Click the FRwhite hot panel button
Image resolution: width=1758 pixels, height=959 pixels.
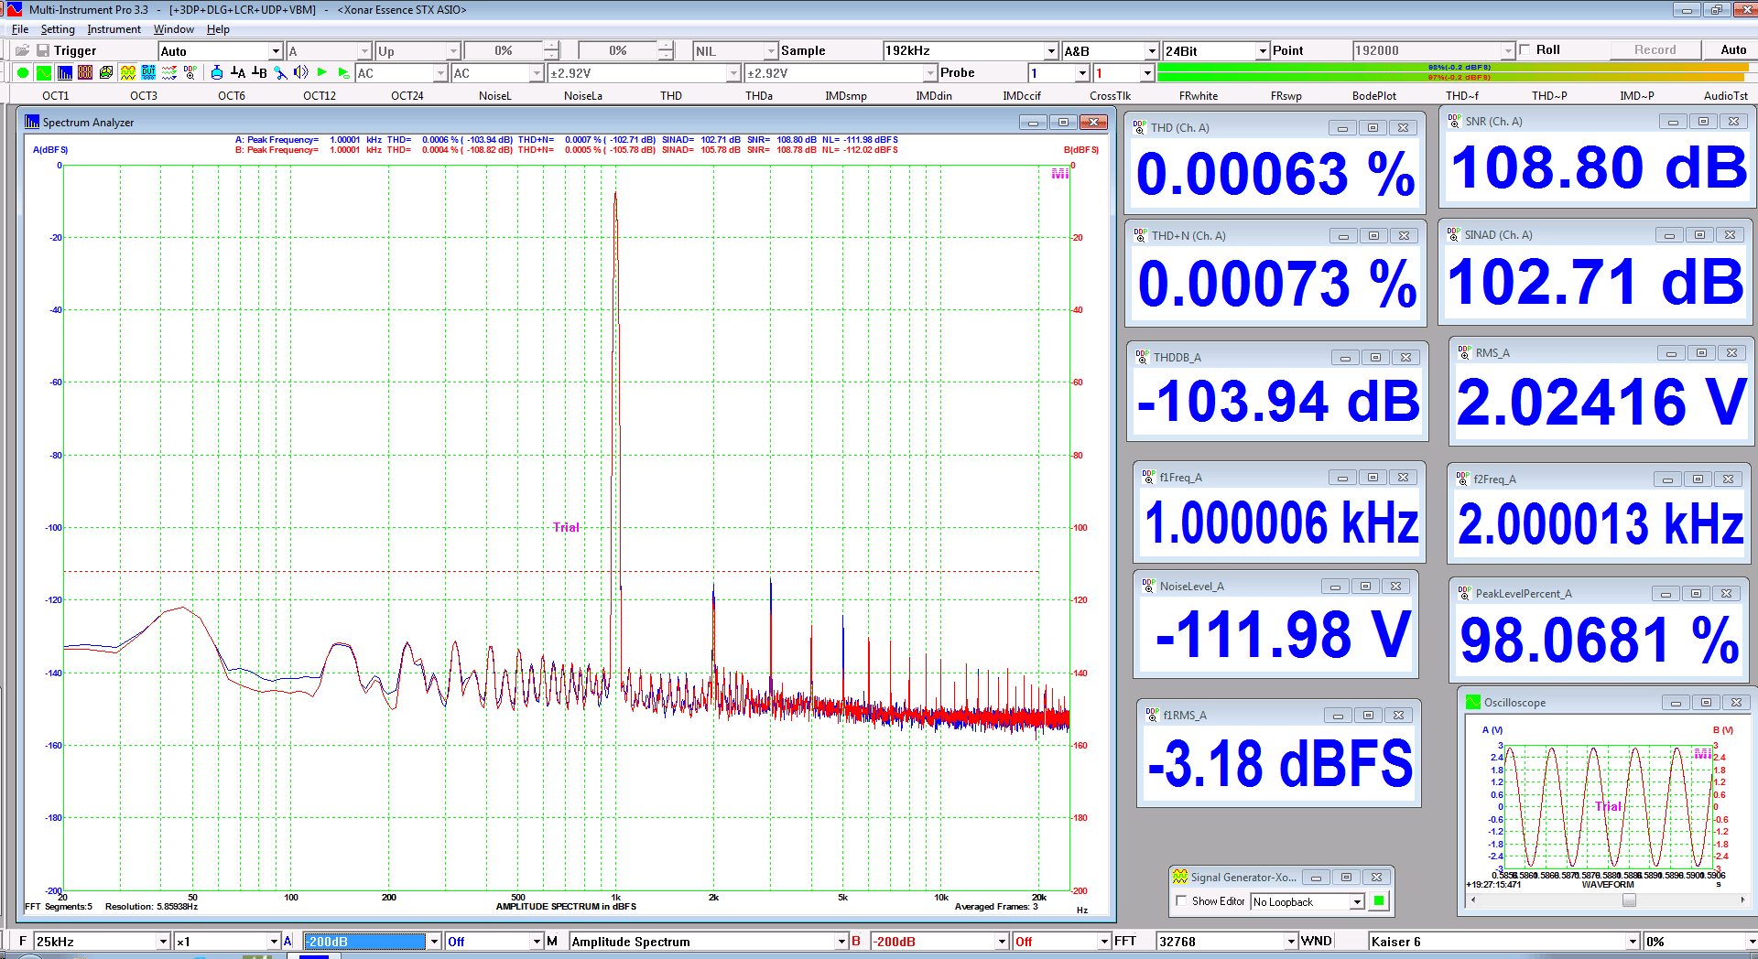tap(1198, 95)
